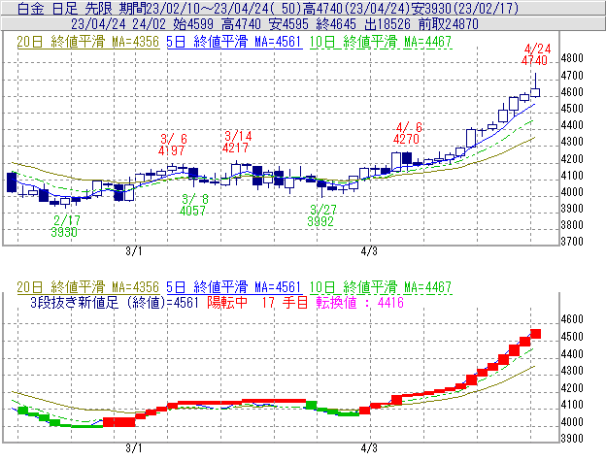This screenshot has width=606, height=461.
Task: Click the 終4645 closing price value
Action: coord(336,24)
